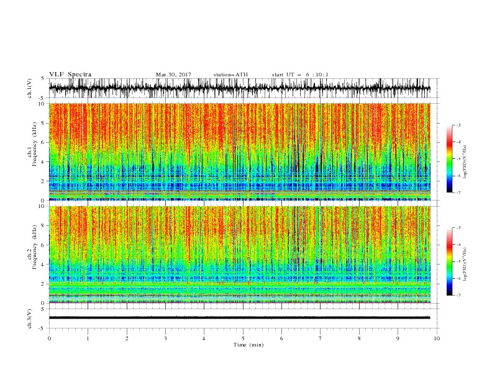Click the "4" kHz tick on ch.2 frequency axis
Viewport: 492px width, 380px height.
coord(43,265)
